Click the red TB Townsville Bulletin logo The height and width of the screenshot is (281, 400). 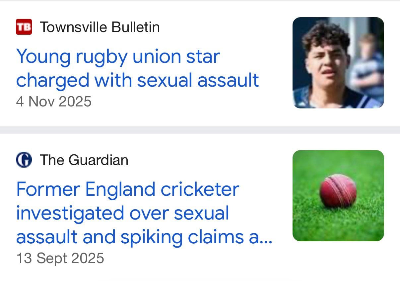(x=24, y=27)
